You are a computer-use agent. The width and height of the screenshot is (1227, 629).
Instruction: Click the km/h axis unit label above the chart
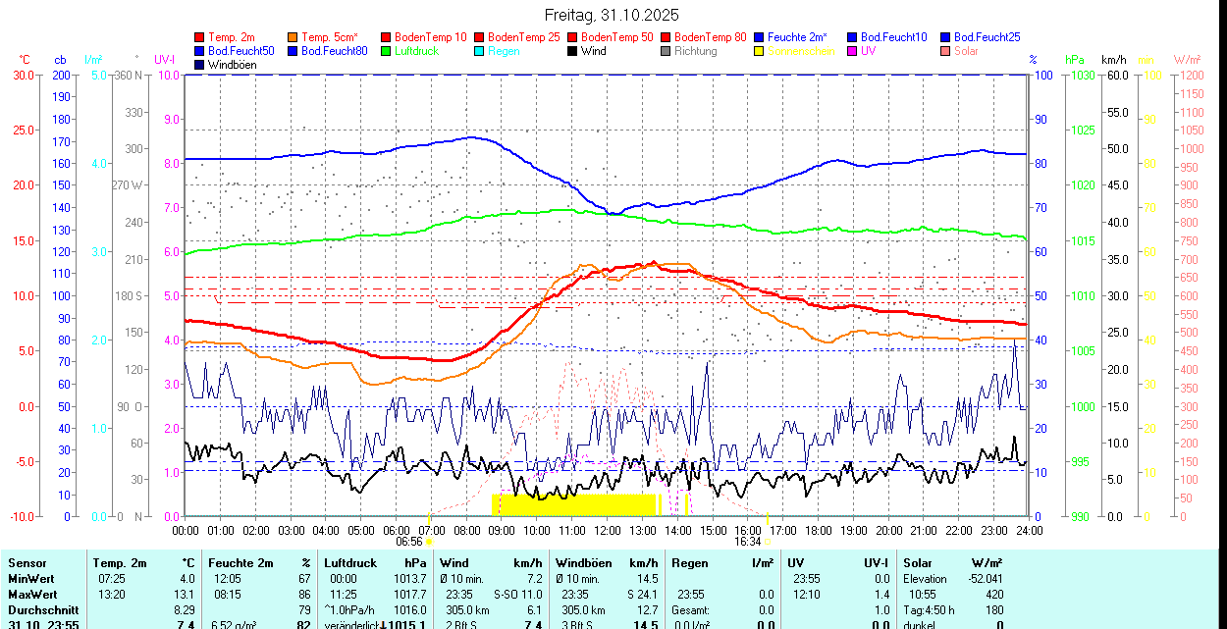(1113, 60)
